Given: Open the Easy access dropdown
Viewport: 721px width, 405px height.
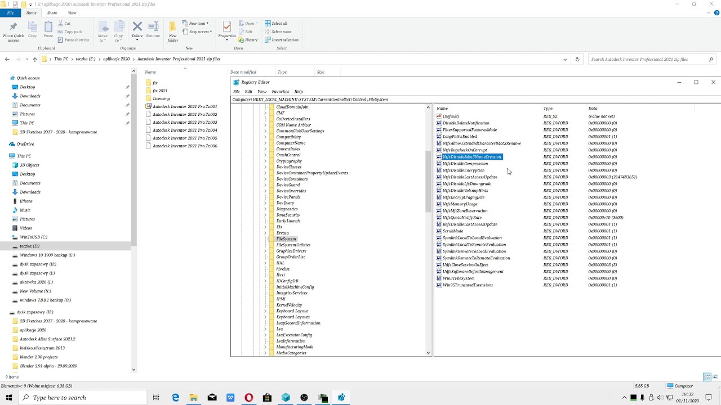Looking at the screenshot, I should point(197,31).
